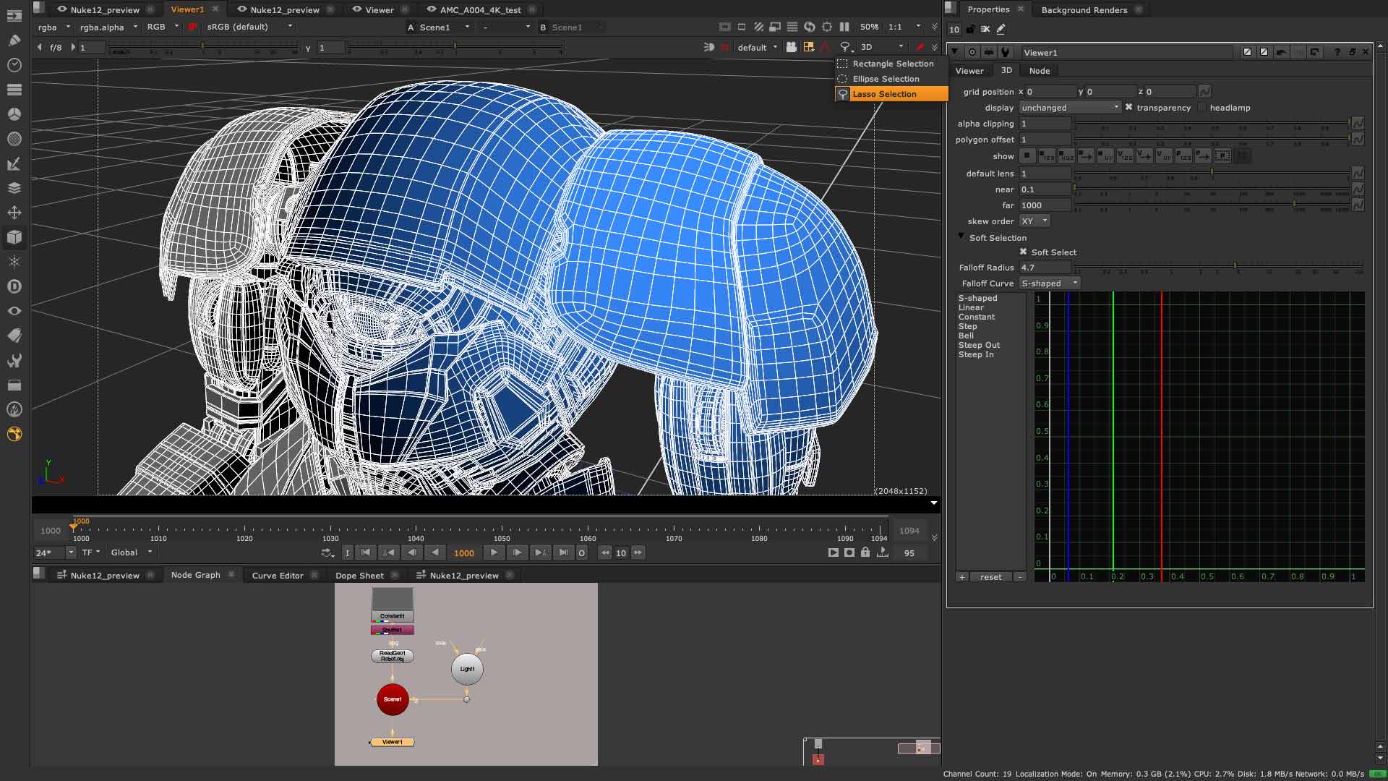The width and height of the screenshot is (1388, 781).
Task: Disable the Soft Select checkbox
Action: [1023, 252]
